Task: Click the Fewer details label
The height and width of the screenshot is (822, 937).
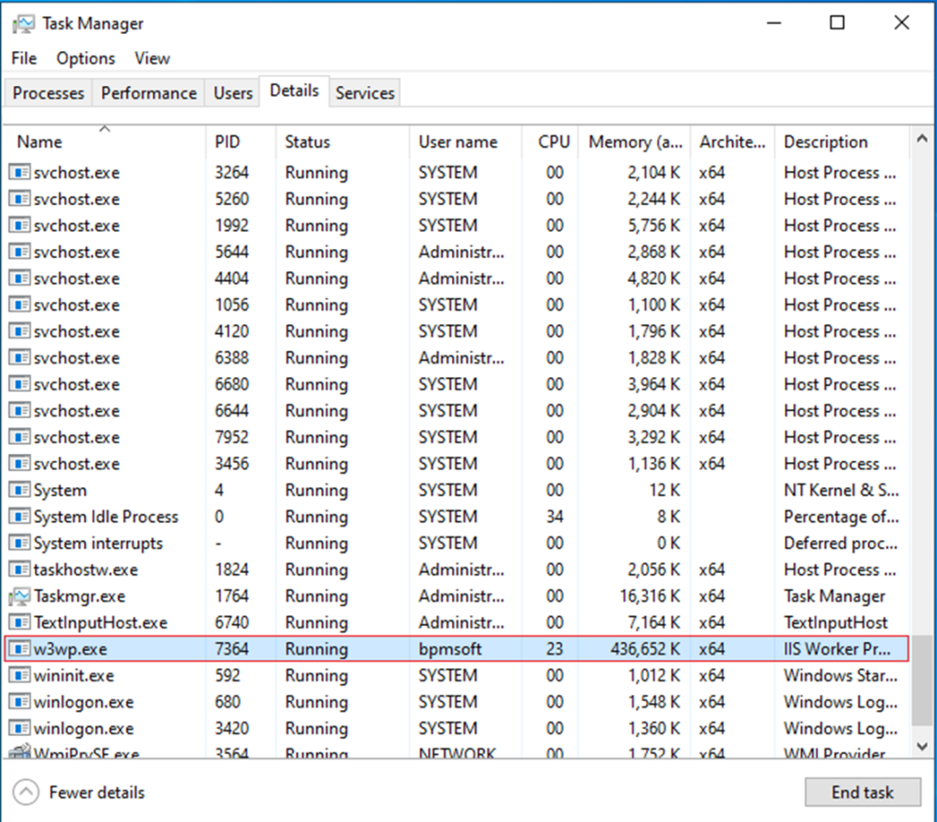Action: (97, 793)
